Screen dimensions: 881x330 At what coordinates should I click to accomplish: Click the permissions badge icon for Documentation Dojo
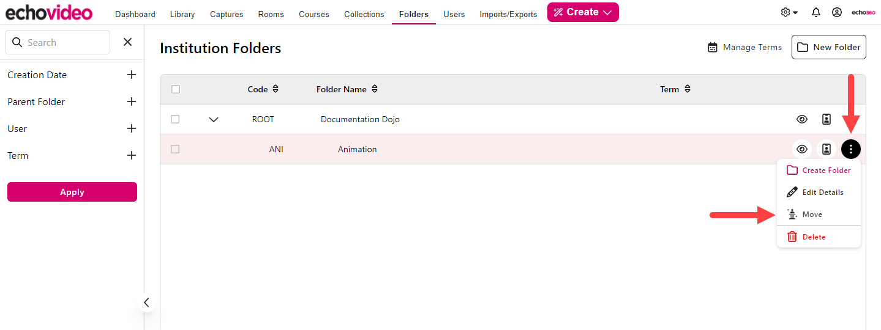pos(827,119)
